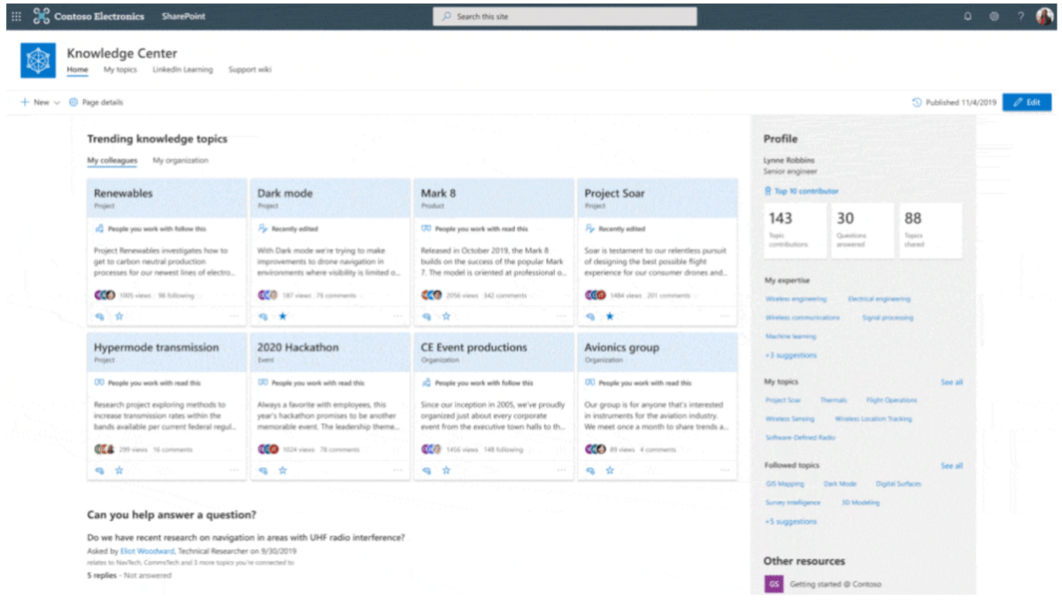Unstar the Dark mode topic card

282,317
